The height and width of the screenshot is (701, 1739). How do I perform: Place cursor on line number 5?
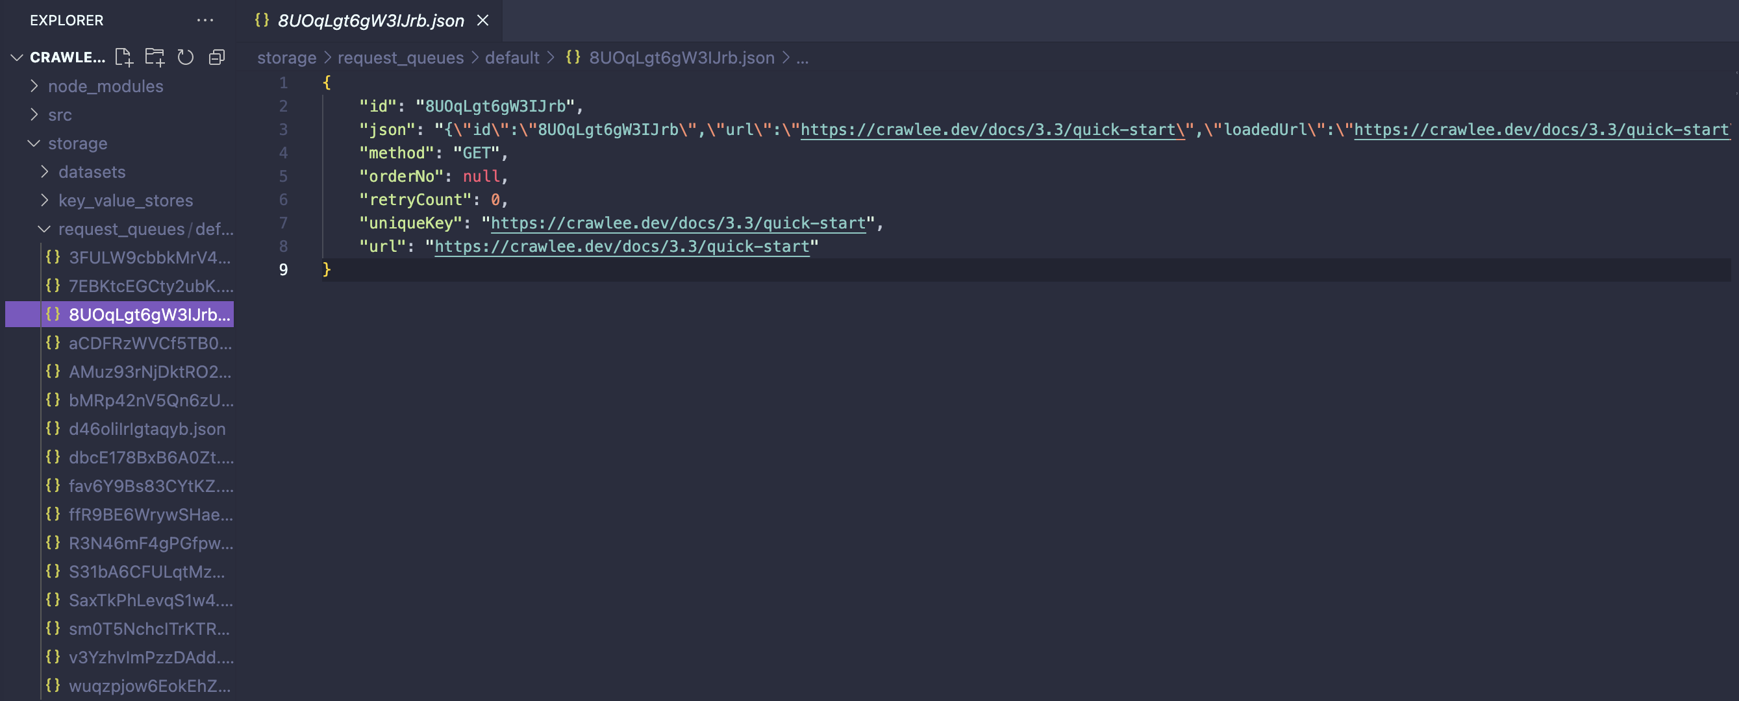pyautogui.click(x=284, y=176)
